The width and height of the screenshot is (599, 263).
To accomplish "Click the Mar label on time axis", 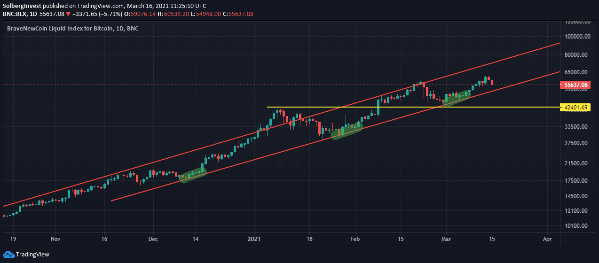I will tap(446, 239).
